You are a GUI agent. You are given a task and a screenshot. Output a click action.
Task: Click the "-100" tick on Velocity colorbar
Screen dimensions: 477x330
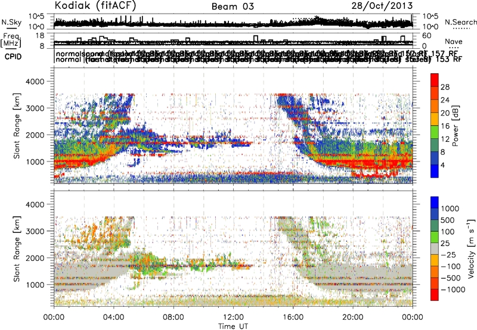[x=450, y=266]
